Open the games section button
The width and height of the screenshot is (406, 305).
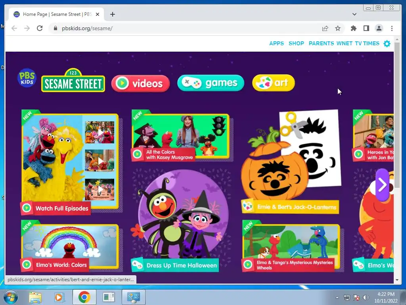point(211,83)
